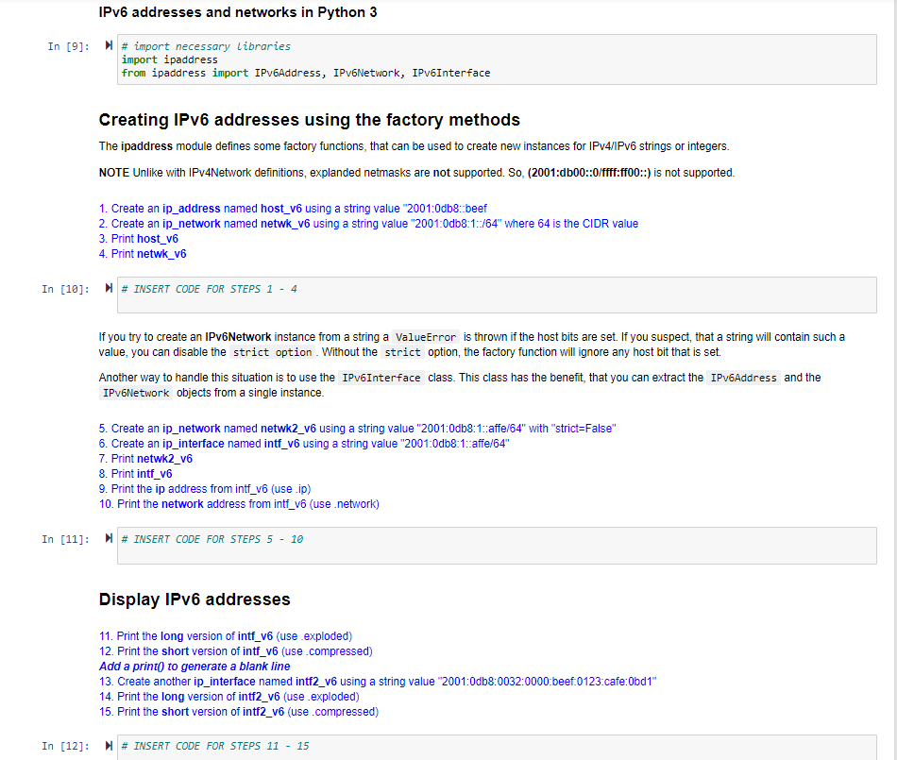897x760 pixels.
Task: Execute the steps 5-10 cell via run icon
Action: click(109, 538)
